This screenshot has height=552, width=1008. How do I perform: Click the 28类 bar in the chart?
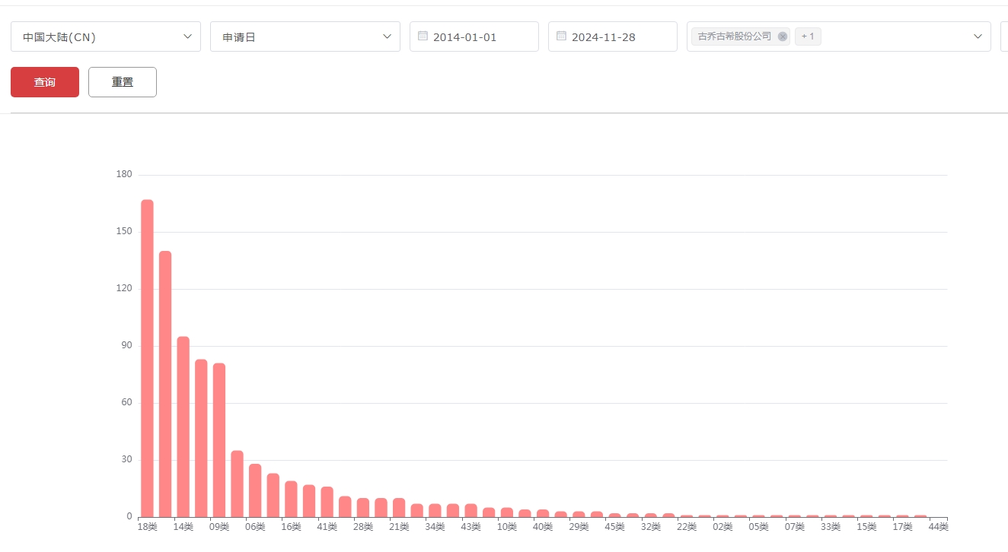tap(363, 508)
